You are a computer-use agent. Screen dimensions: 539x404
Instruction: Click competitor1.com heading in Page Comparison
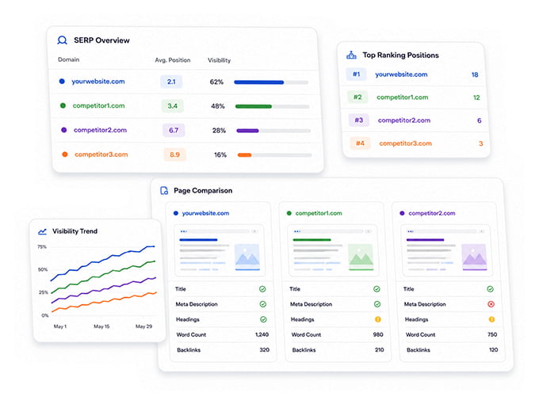pyautogui.click(x=319, y=213)
